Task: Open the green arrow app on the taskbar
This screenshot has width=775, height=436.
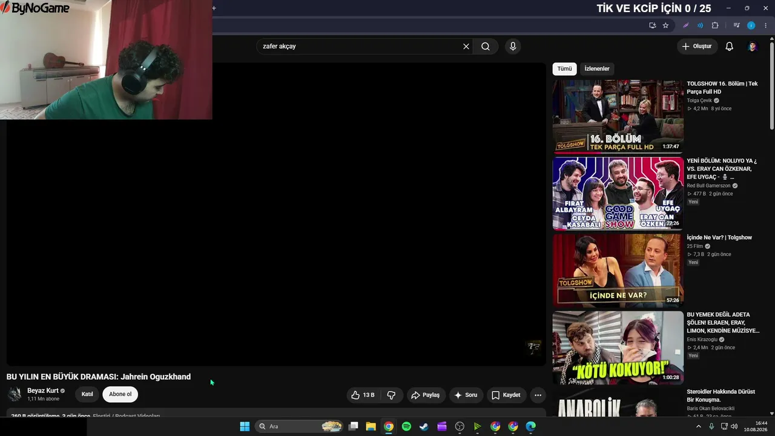Action: click(478, 426)
